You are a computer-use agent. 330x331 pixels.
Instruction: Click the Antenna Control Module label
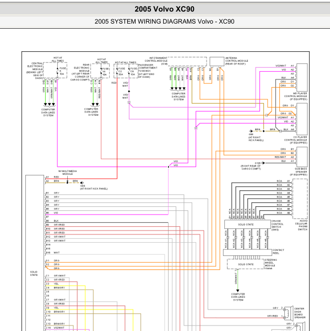click(x=236, y=61)
